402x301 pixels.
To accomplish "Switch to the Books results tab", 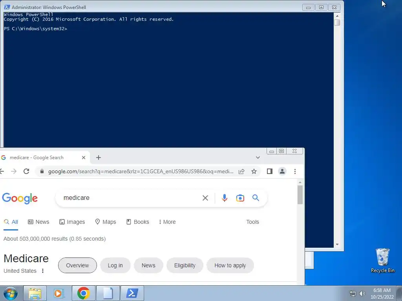I will pos(138,222).
